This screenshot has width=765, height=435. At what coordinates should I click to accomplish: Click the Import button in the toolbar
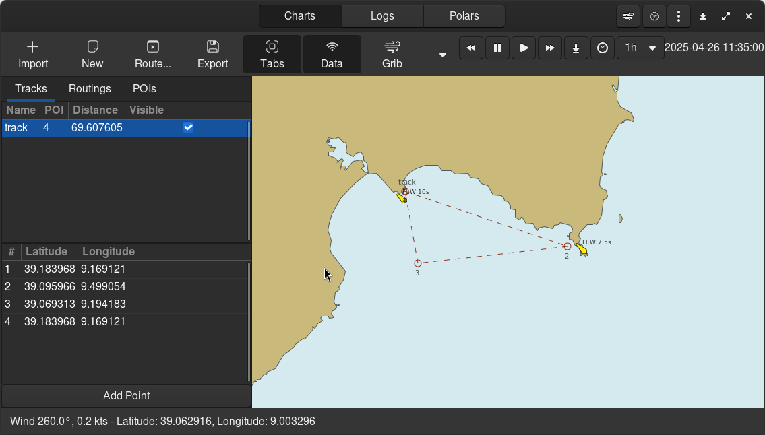tap(33, 55)
